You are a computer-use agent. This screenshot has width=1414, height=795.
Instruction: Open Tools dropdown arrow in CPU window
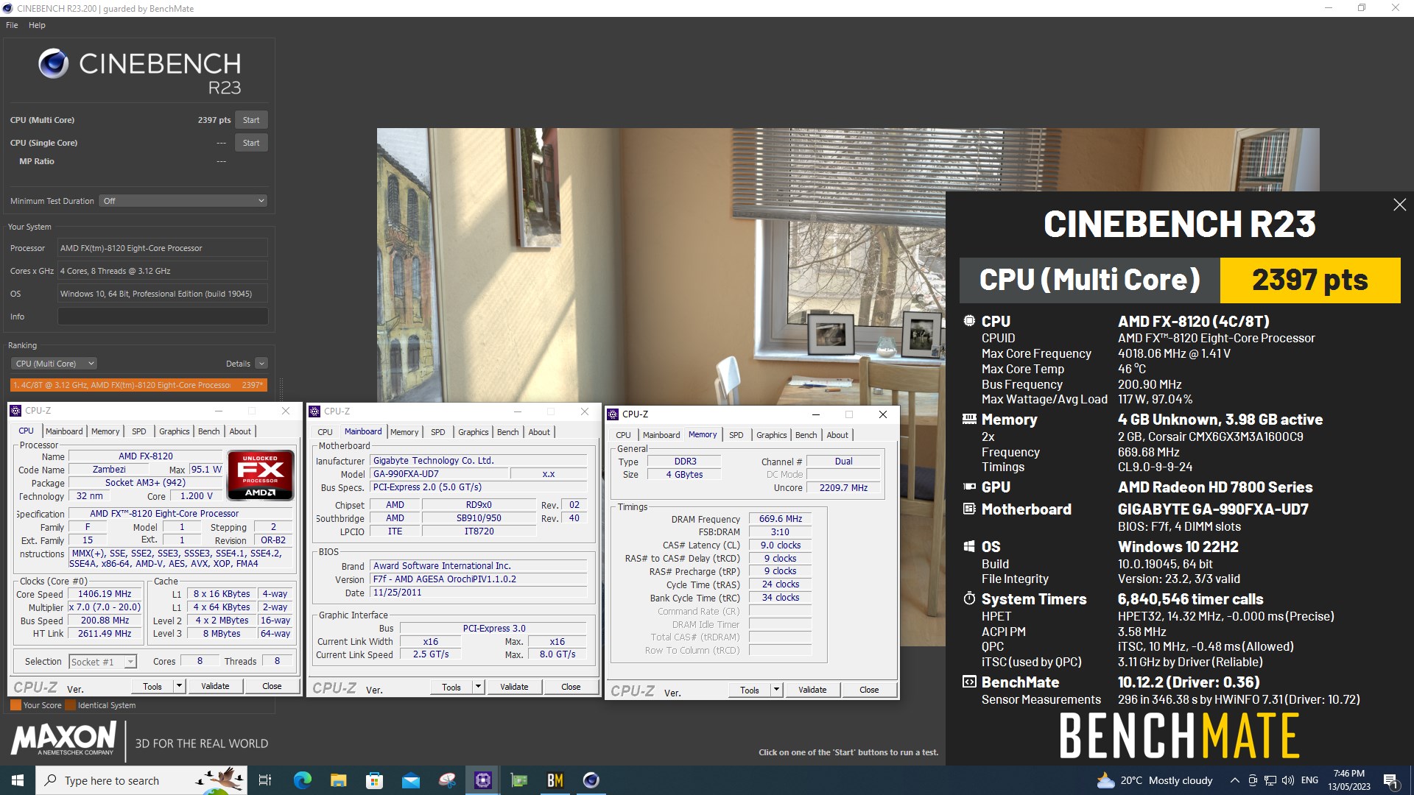tap(179, 686)
